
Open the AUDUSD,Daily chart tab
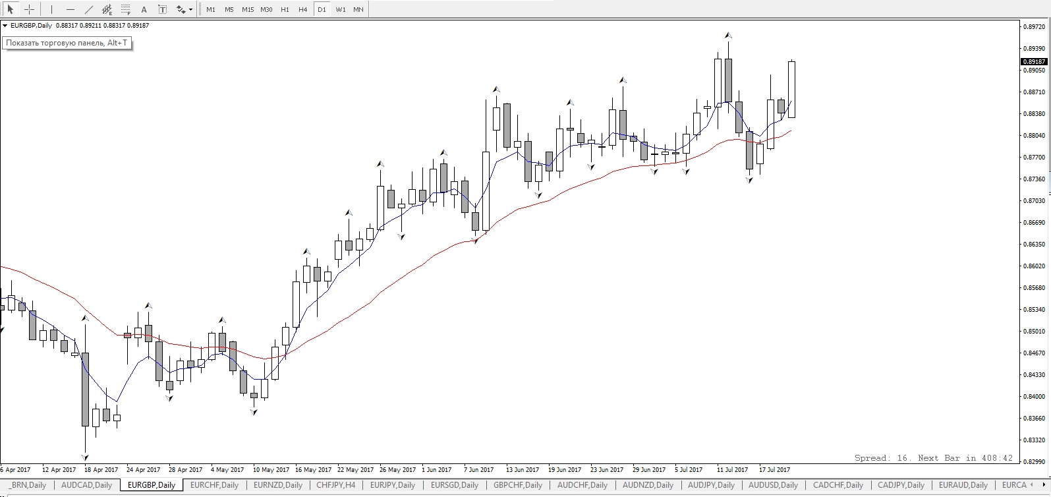[774, 485]
